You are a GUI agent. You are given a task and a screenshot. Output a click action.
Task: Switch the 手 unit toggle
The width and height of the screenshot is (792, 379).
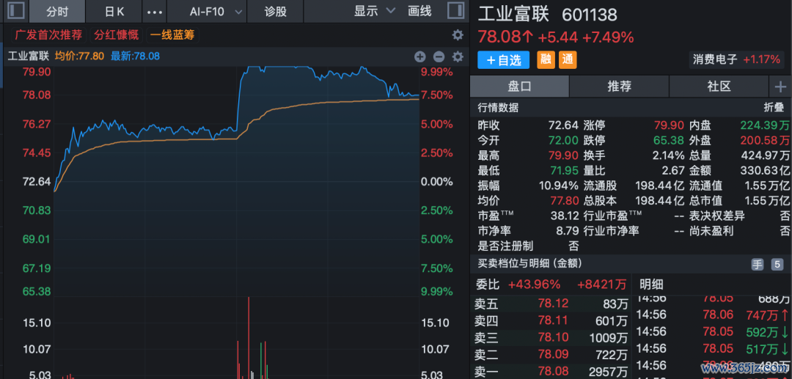click(x=758, y=264)
